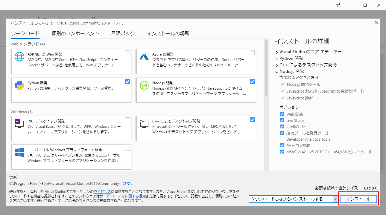This screenshot has width=386, height=215.
Task: Click the インストールの詳細 heading
Action: pyautogui.click(x=302, y=41)
